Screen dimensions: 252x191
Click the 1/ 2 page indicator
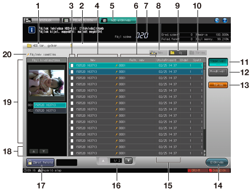coord(116,160)
